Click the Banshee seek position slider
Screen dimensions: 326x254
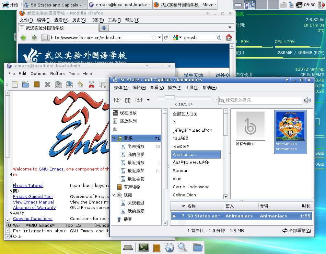(x=170, y=98)
